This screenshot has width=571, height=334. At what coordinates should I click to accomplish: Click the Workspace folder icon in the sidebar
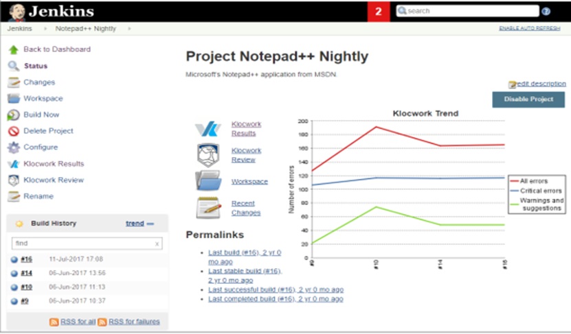[14, 99]
